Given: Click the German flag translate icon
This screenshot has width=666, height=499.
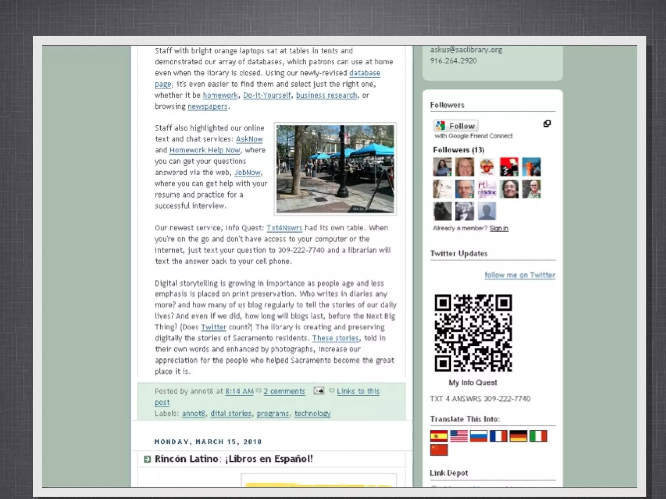Looking at the screenshot, I should (518, 436).
